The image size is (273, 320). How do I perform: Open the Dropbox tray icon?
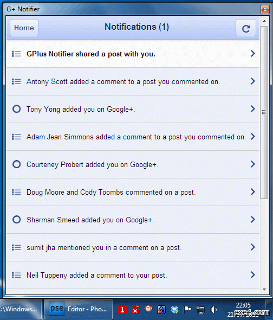pos(174,310)
